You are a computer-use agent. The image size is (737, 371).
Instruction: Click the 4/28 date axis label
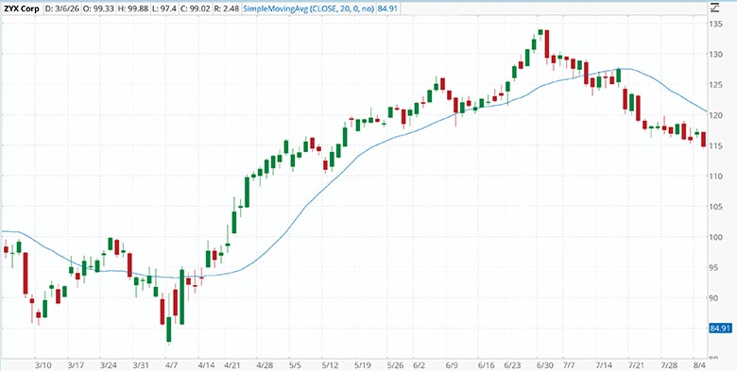coord(265,365)
